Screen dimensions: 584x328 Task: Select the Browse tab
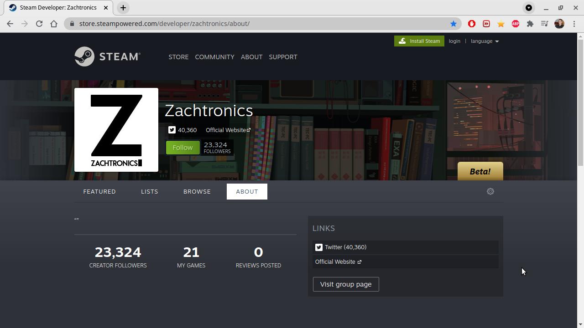(197, 191)
